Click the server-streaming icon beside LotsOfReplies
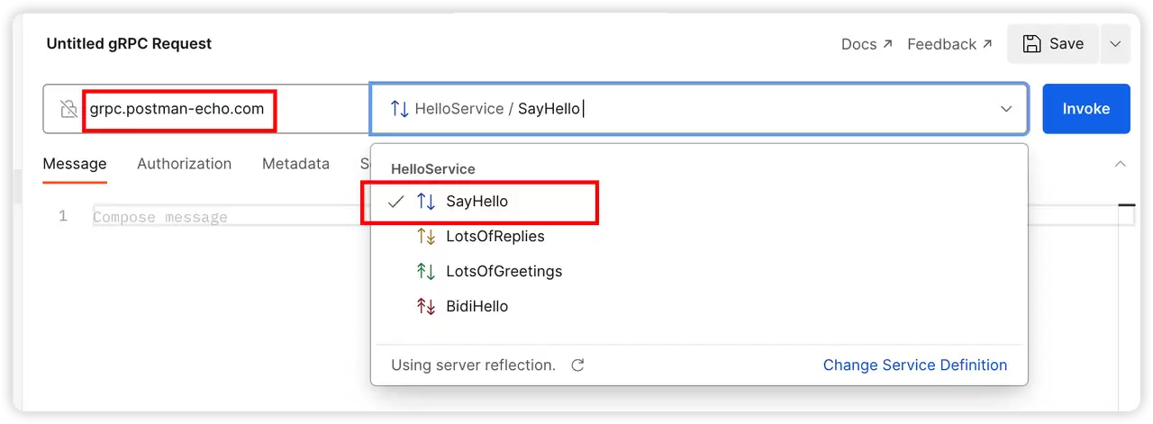Screen dimensions: 1153x424 pos(426,237)
